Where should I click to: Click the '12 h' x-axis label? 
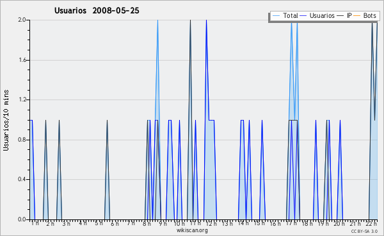211,223
